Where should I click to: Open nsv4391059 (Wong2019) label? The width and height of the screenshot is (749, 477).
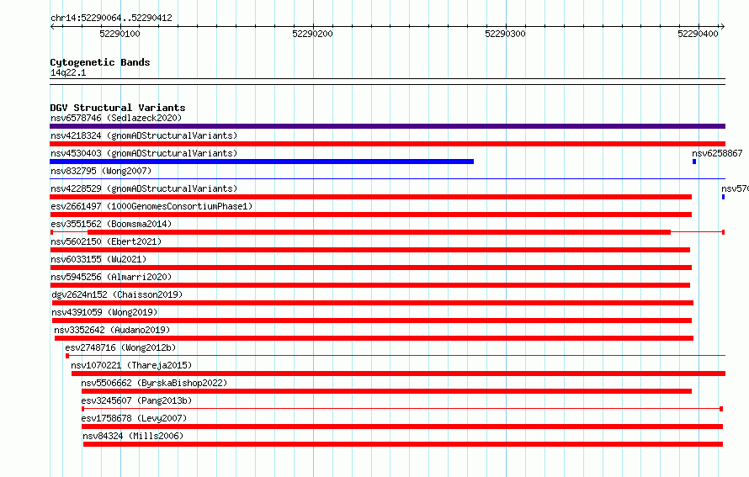tap(104, 312)
